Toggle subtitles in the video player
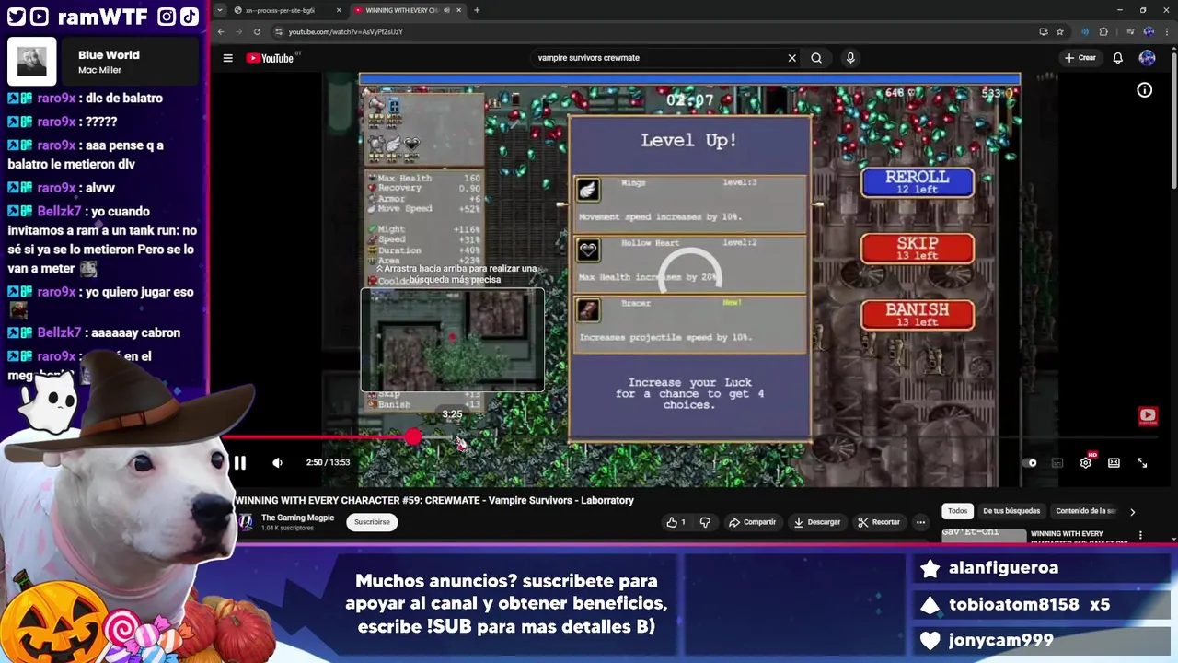The height and width of the screenshot is (663, 1178). click(1057, 463)
